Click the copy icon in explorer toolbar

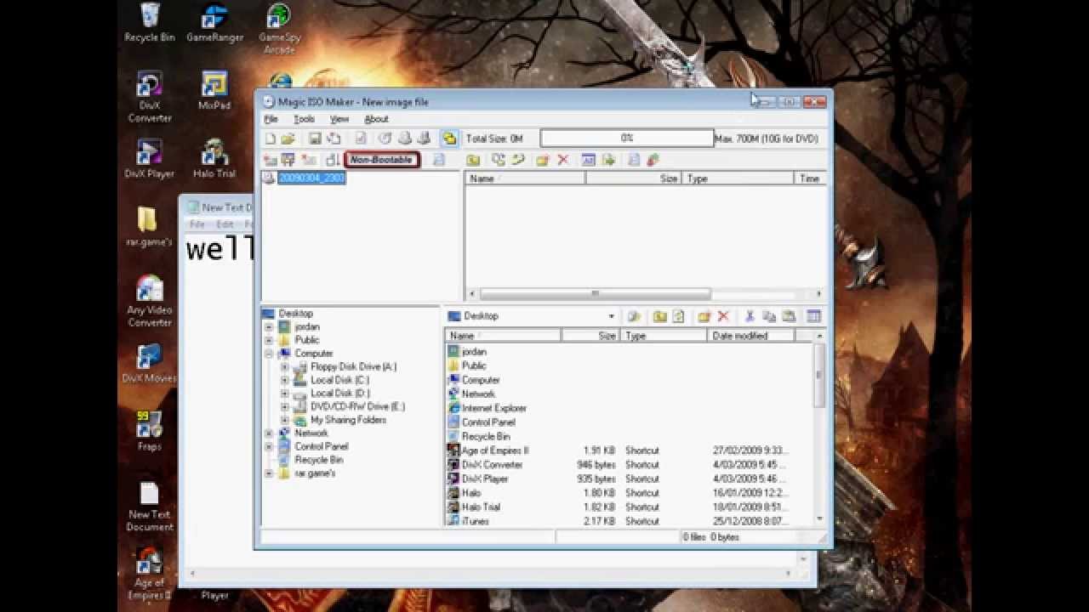(x=769, y=316)
